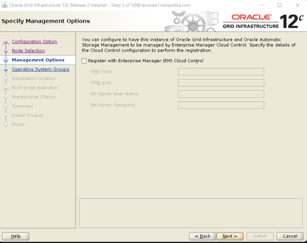Click the Finish step text
The height and width of the screenshot is (243, 307).
coord(18,125)
